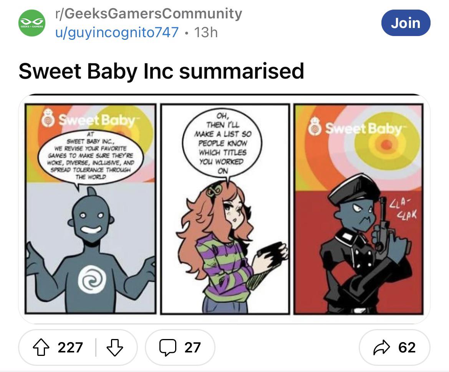Open the r/GeeksGamersCommunity subreddit link
Screen dimensions: 449x372
click(x=149, y=14)
